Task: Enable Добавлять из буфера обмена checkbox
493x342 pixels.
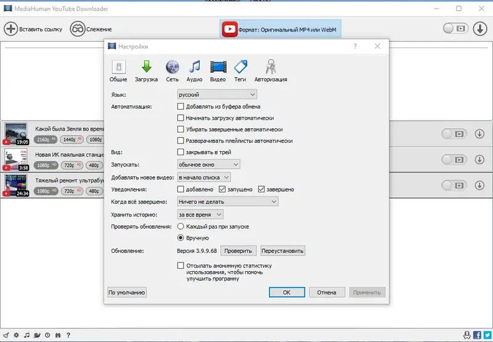Action: coord(181,107)
